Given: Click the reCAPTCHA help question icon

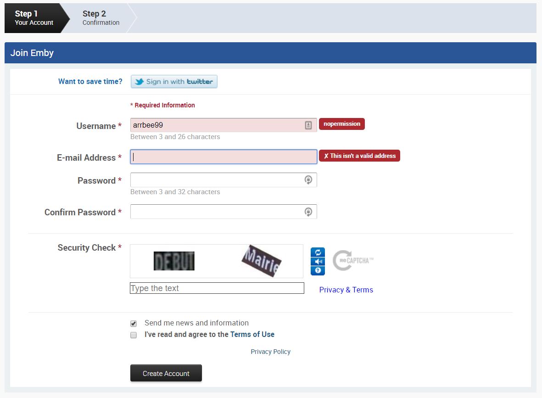Looking at the screenshot, I should click(x=318, y=270).
